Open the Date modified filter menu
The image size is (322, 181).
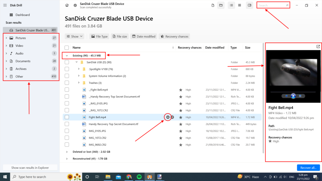(x=143, y=36)
